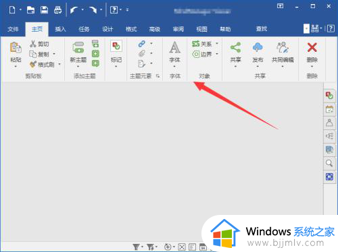Redo the last action
338x252 pixels.
pos(93,10)
